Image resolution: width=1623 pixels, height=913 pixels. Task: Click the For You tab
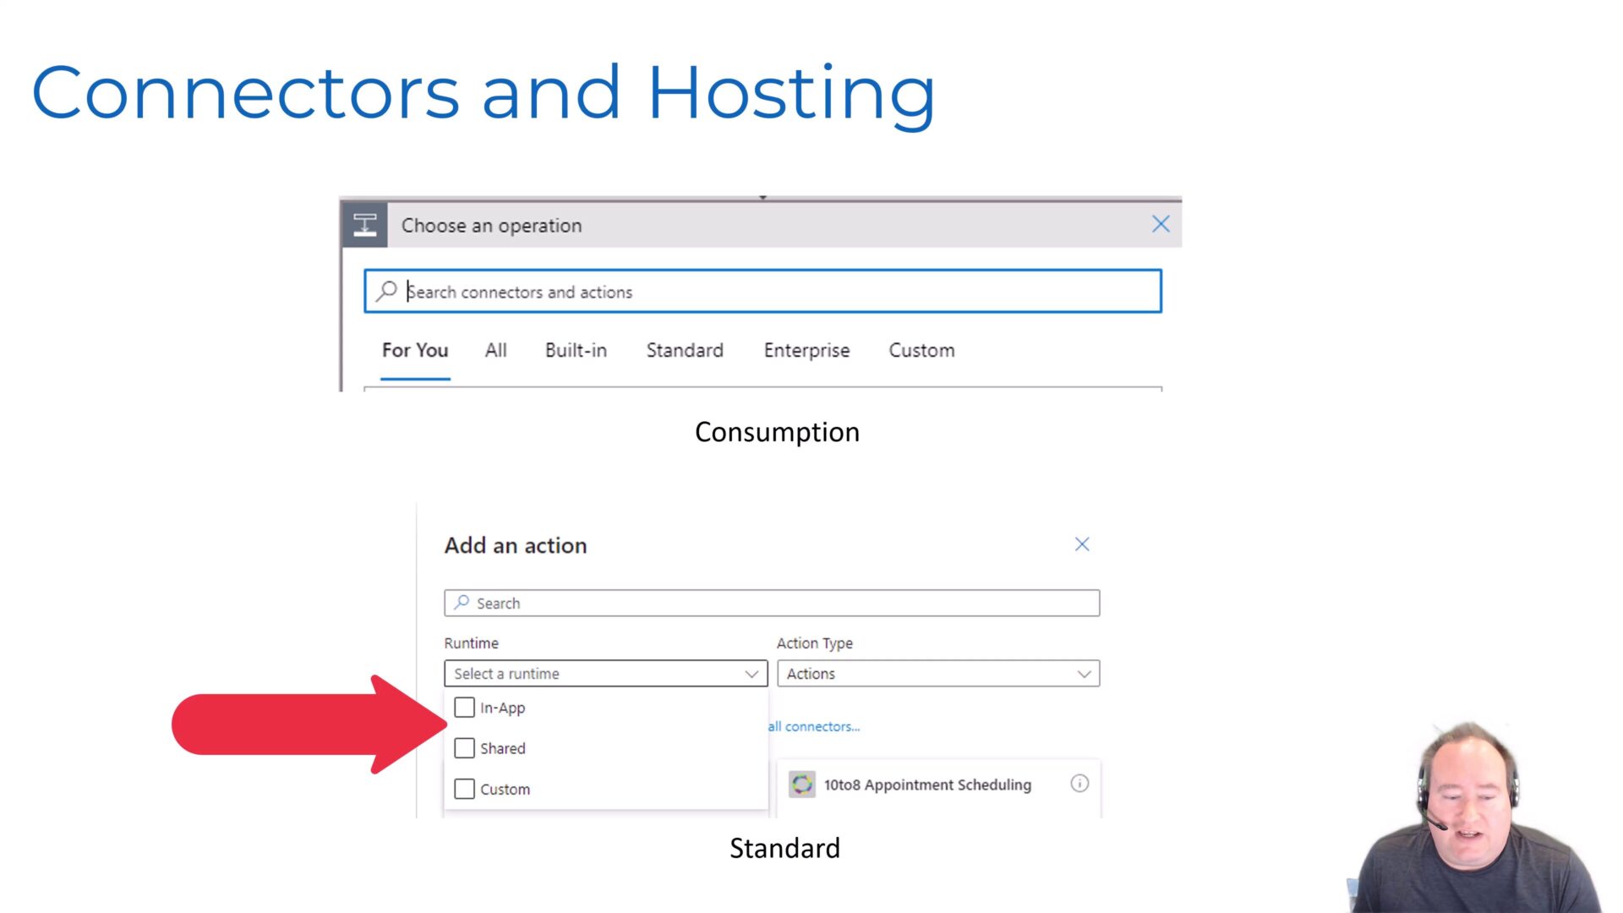(x=414, y=350)
